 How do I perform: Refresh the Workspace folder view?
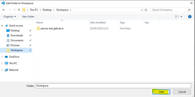click(146, 10)
